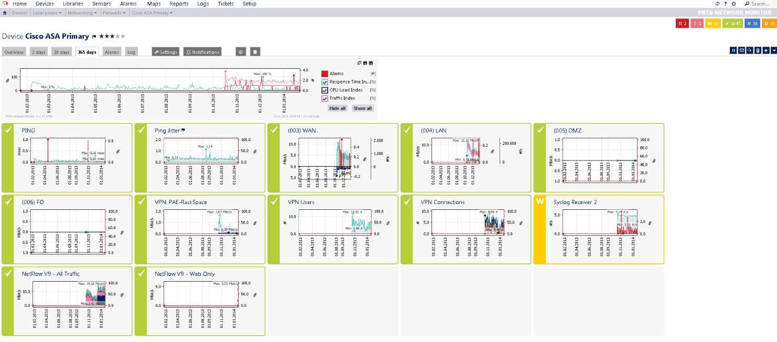This screenshot has width=777, height=342.
Task: Open the dark-blue dropdown arrow after the plus
Action: click(774, 50)
